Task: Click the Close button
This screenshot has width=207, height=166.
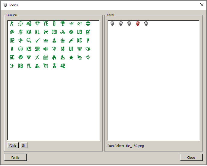Action: coord(191,158)
